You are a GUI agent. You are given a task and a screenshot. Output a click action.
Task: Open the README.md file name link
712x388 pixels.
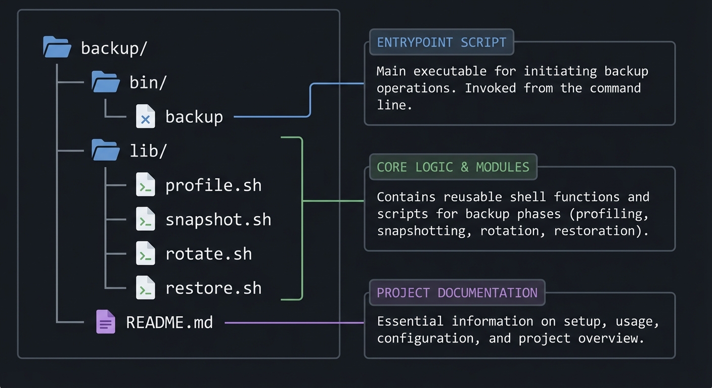click(170, 321)
